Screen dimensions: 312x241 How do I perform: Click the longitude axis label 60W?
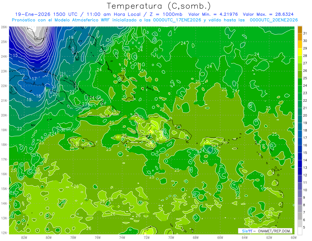click(x=294, y=237)
